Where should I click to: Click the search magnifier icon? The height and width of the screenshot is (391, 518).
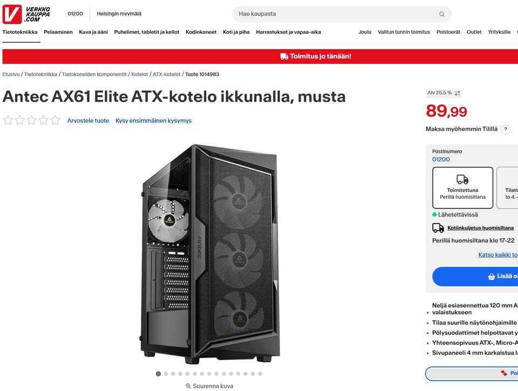click(x=442, y=14)
